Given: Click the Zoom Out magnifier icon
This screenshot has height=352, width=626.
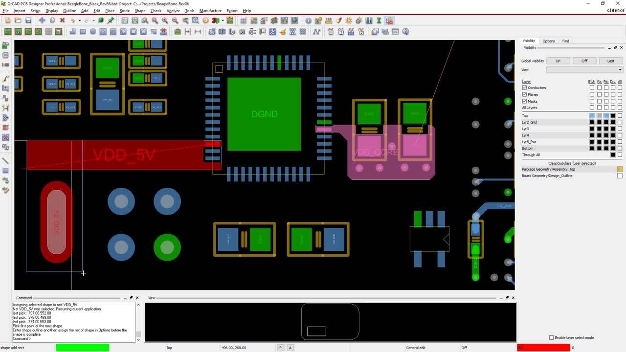Looking at the screenshot, I should 175,21.
